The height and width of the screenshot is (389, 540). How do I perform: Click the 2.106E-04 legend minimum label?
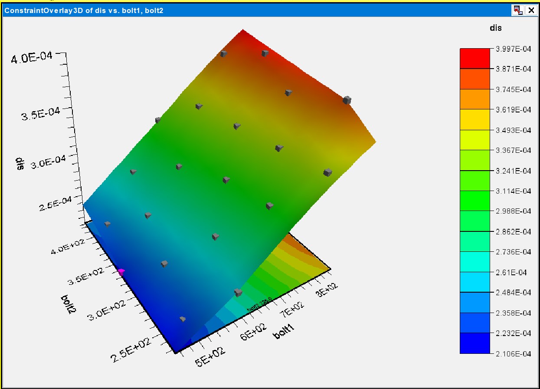click(513, 354)
